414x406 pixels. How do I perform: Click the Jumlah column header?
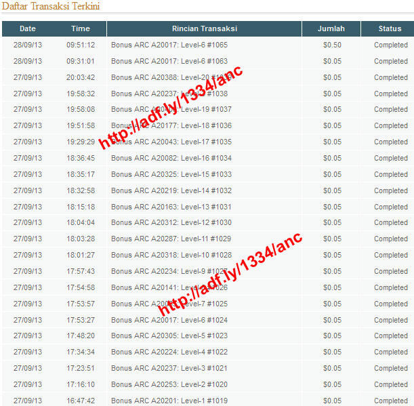click(331, 28)
